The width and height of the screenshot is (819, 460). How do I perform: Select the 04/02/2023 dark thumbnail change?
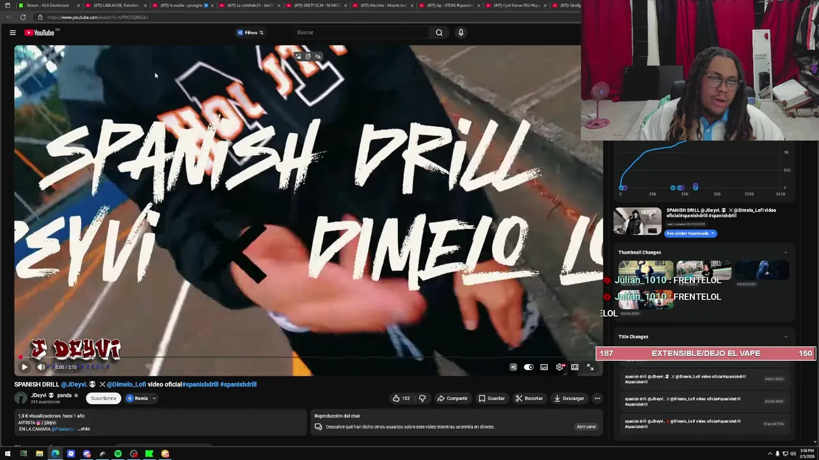coord(761,271)
